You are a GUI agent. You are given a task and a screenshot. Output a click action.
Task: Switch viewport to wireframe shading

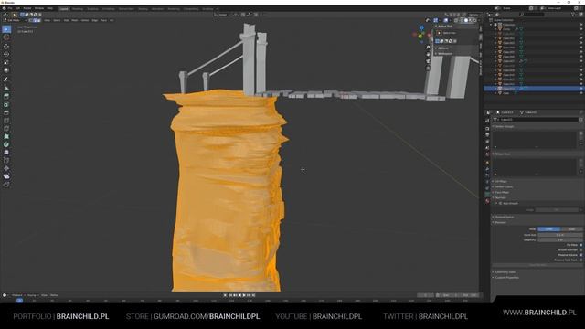461,20
